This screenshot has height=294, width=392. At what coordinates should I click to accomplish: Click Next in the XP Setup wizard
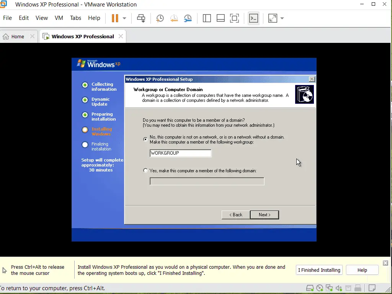coord(265,215)
